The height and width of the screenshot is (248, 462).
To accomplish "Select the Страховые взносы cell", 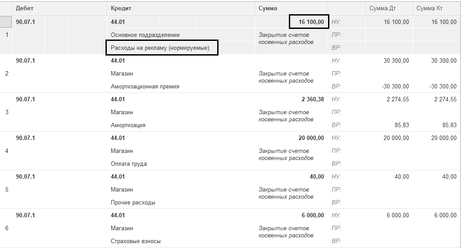I will [x=136, y=241].
